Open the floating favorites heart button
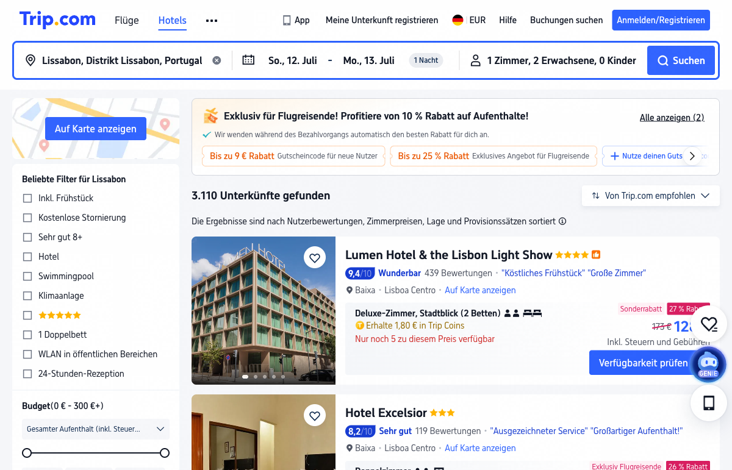Image resolution: width=732 pixels, height=470 pixels. pyautogui.click(x=709, y=324)
